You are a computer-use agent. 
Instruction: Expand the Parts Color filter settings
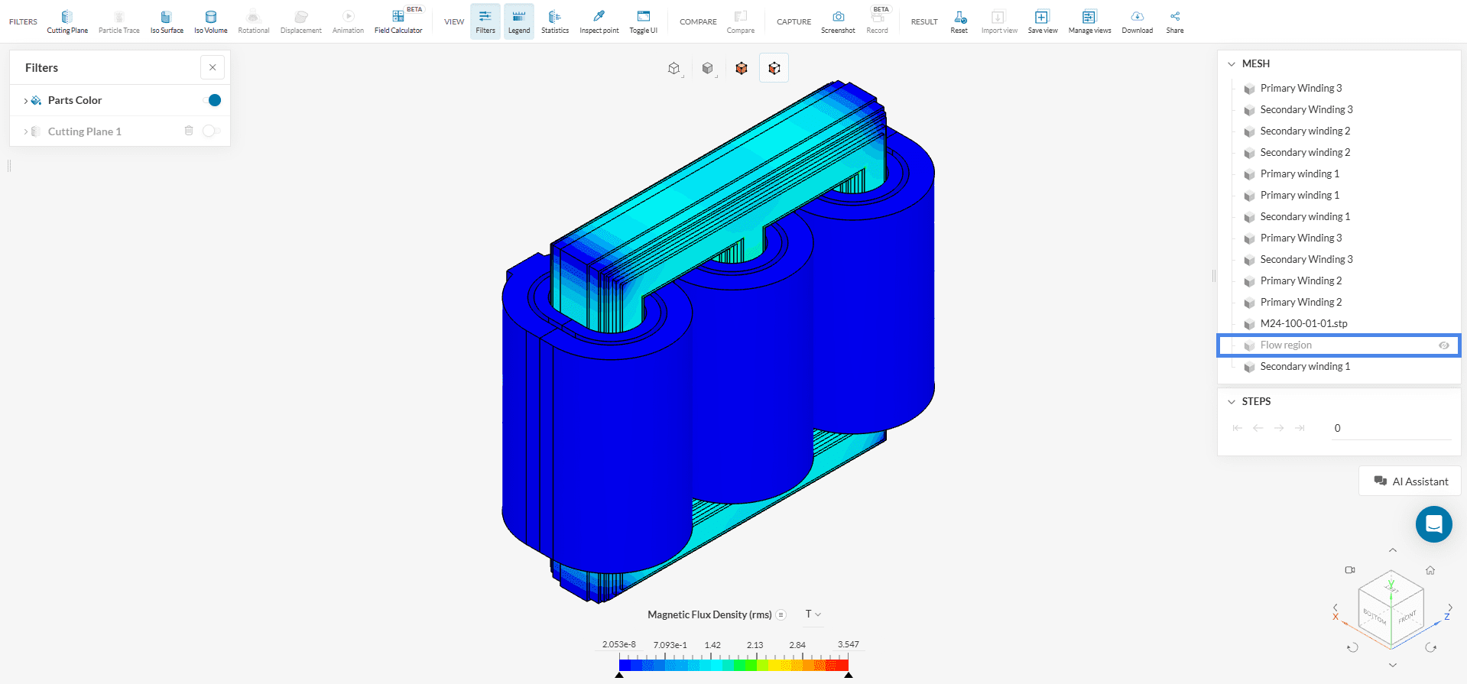pos(26,101)
